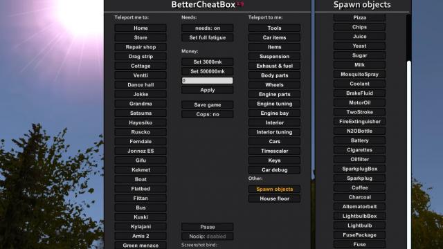Teleport me to the Store

point(141,37)
